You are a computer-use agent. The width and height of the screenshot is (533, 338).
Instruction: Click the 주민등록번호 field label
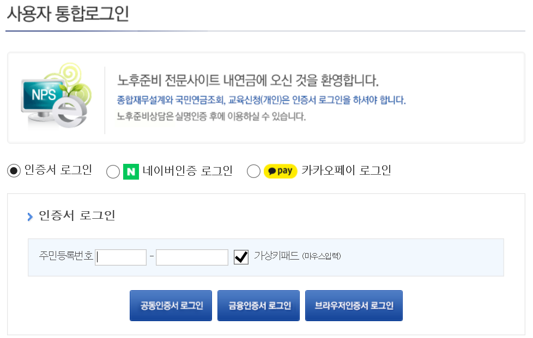click(x=66, y=256)
